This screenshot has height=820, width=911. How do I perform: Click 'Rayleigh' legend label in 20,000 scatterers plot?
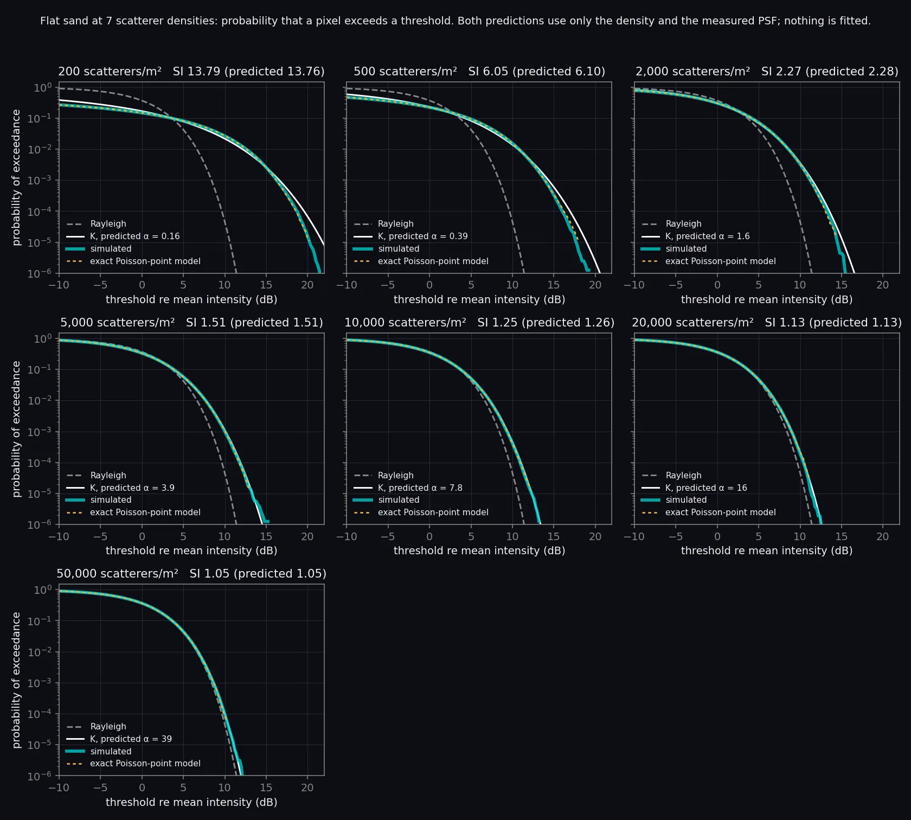684,476
